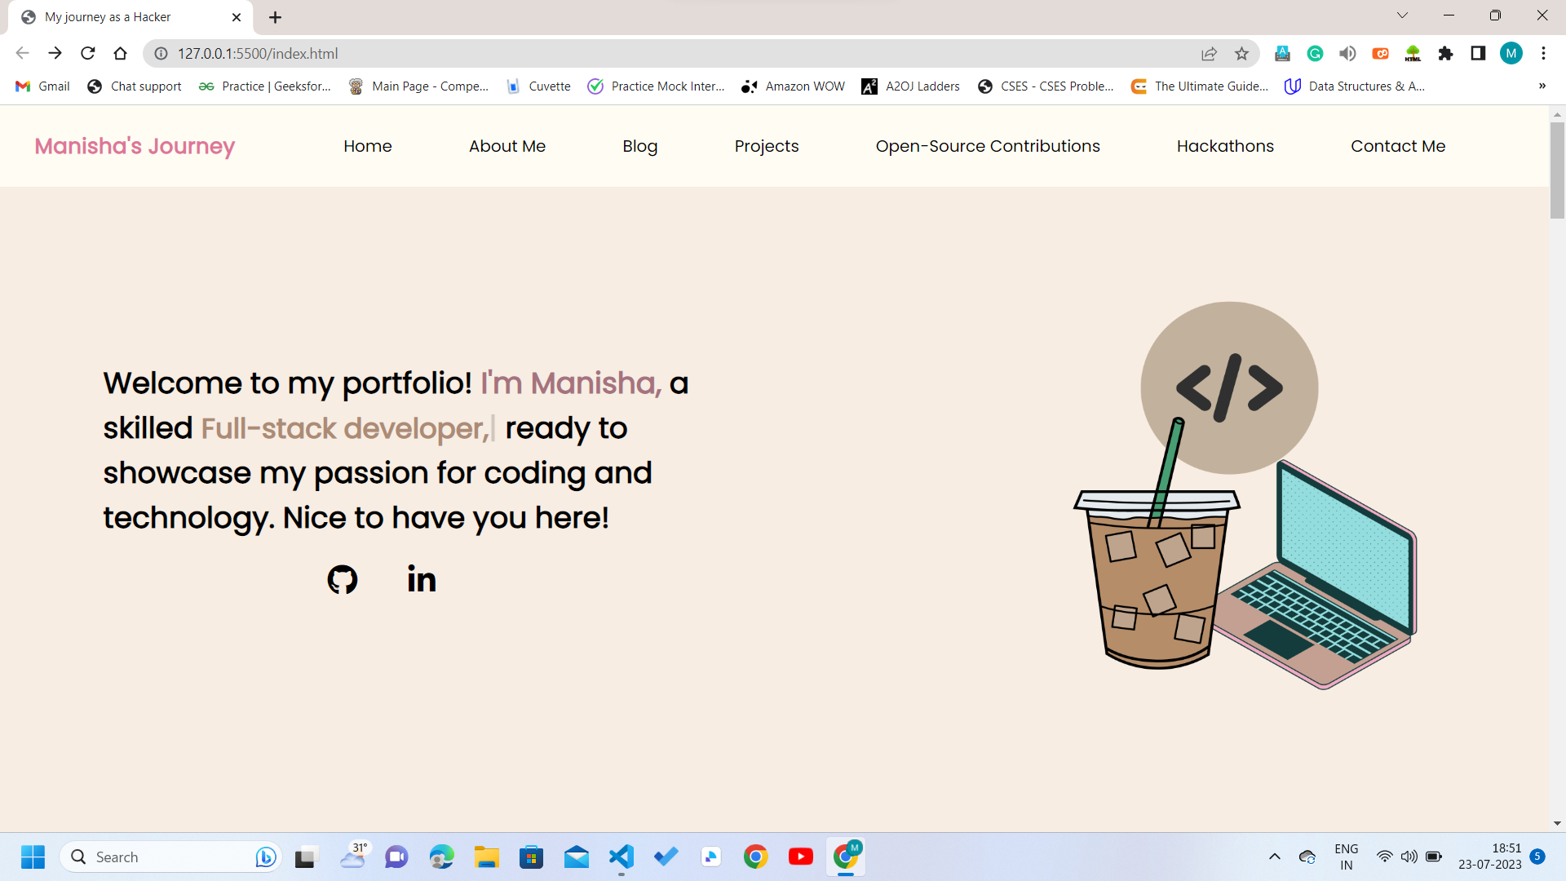The height and width of the screenshot is (881, 1566).
Task: Open the Gmail bookmark
Action: point(41,86)
